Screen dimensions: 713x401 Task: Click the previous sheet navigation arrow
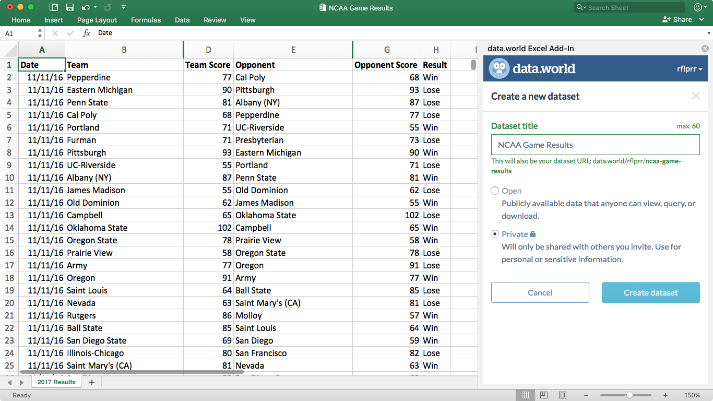click(9, 383)
